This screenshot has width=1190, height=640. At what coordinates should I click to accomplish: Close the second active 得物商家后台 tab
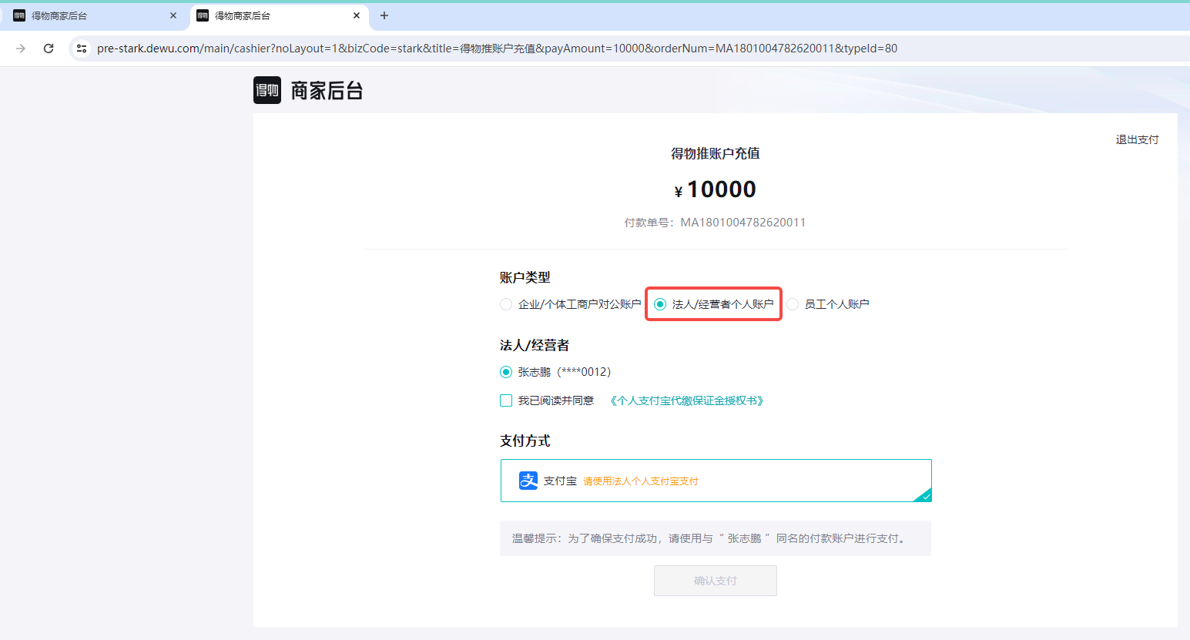[x=357, y=15]
